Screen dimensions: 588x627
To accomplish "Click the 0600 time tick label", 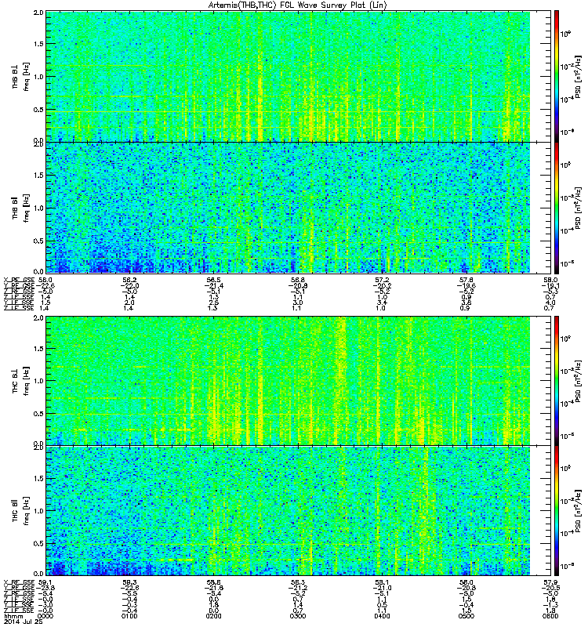I will (550, 616).
